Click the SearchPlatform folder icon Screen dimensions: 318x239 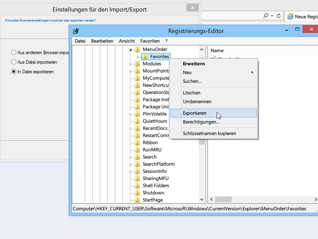[138, 164]
